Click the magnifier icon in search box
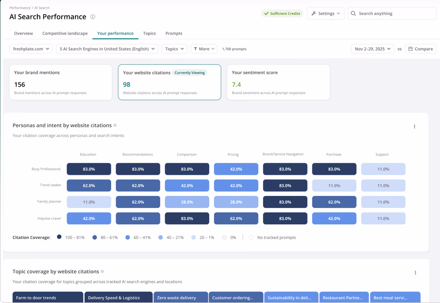Screen dimensions: 440x303 pyautogui.click(x=353, y=13)
